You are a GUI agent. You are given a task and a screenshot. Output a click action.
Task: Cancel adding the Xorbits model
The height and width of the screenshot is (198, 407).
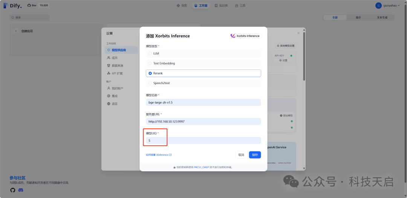coord(241,155)
